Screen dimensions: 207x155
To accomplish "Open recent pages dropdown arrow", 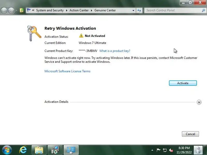I will click(x=16, y=10).
